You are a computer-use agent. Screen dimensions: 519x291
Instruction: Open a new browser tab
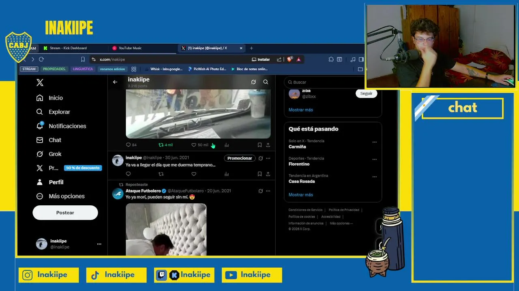point(251,48)
